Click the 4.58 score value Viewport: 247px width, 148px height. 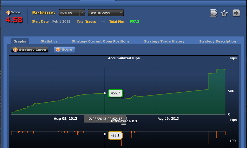click(x=14, y=20)
